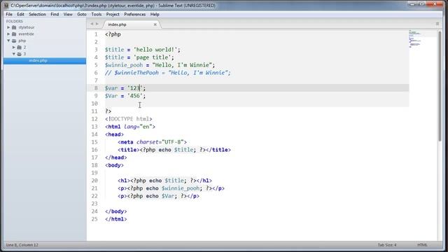
Task: Click the editor vertical scrollbar thumb
Action: 440,85
